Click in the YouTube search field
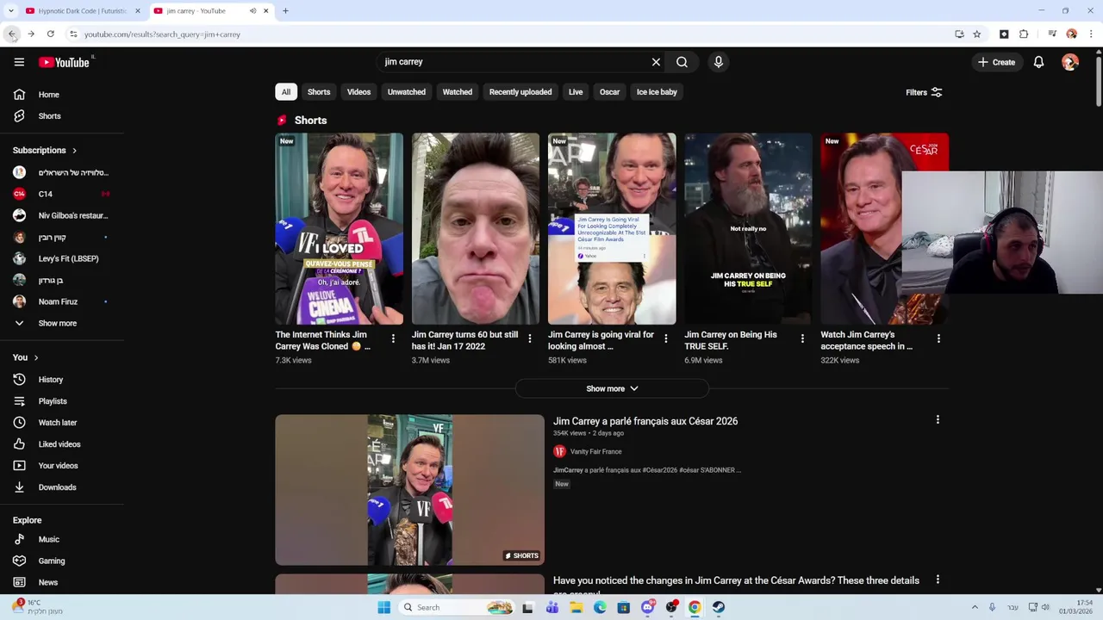The width and height of the screenshot is (1103, 620). 513,62
